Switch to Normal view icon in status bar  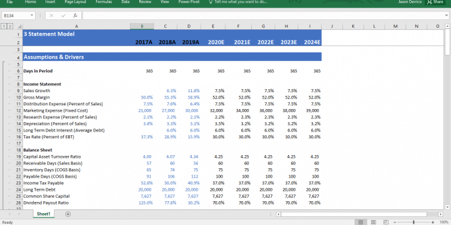360,222
